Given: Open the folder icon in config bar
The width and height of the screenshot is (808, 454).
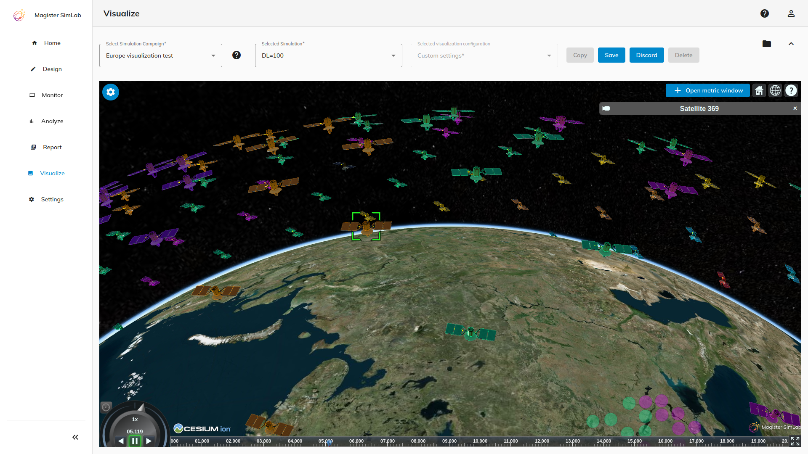Looking at the screenshot, I should pyautogui.click(x=767, y=44).
